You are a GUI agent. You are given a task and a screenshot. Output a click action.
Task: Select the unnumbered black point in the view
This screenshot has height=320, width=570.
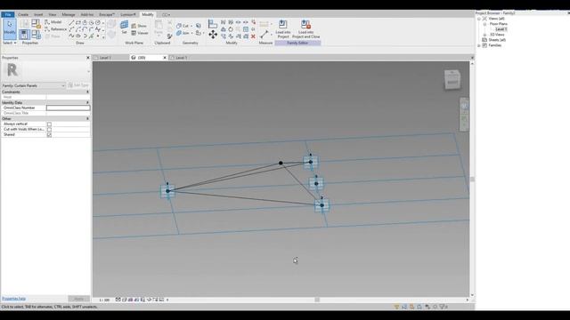click(x=281, y=163)
